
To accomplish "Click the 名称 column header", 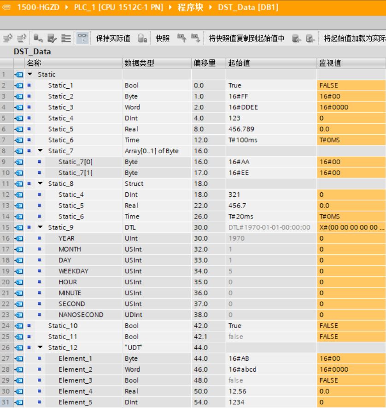I will tap(73, 63).
